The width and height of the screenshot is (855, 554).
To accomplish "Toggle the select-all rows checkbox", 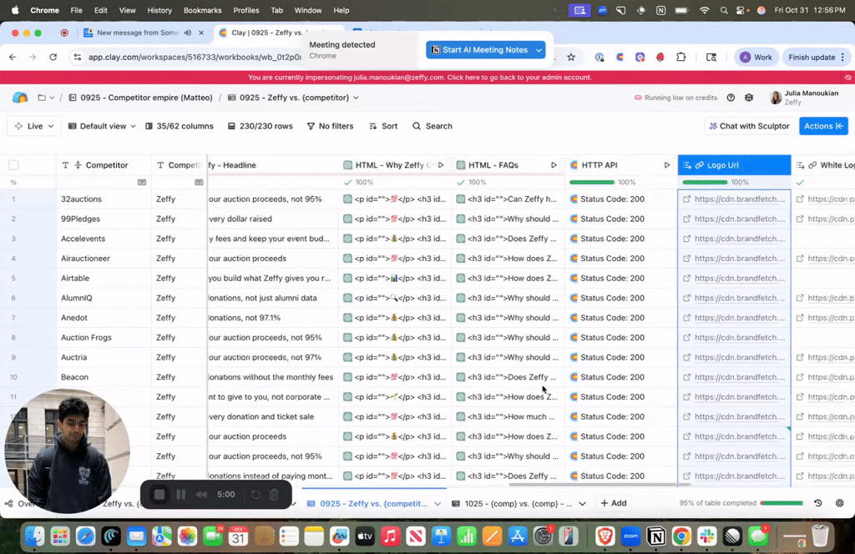I will pyautogui.click(x=13, y=165).
